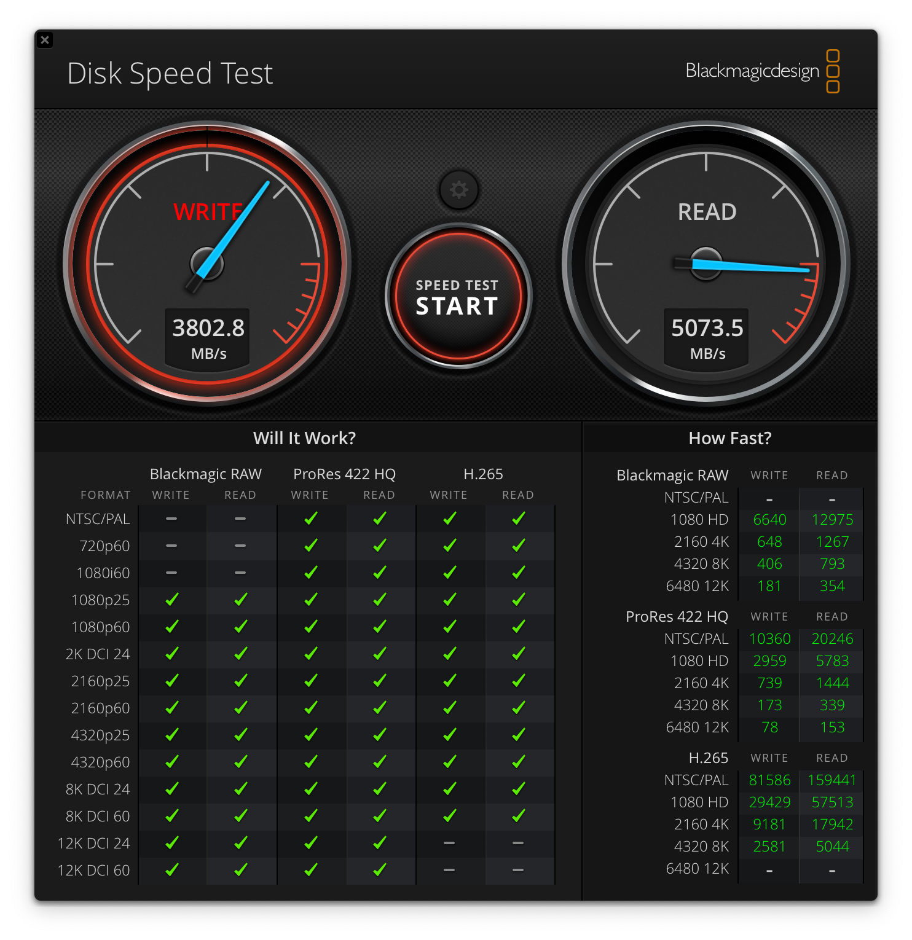Select the 2K DCI 24 format label
This screenshot has height=940, width=912.
point(98,654)
